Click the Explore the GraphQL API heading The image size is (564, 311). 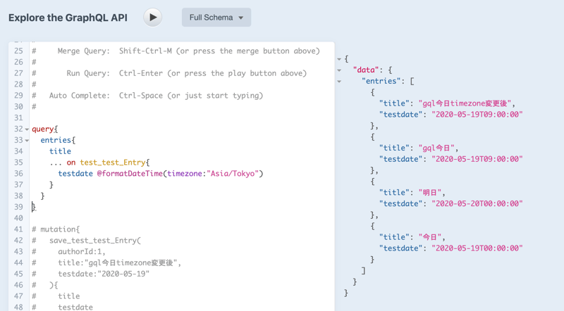point(68,18)
